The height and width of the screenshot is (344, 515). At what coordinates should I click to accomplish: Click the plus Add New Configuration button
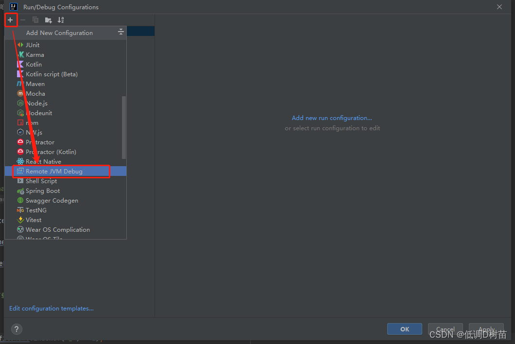coord(10,20)
